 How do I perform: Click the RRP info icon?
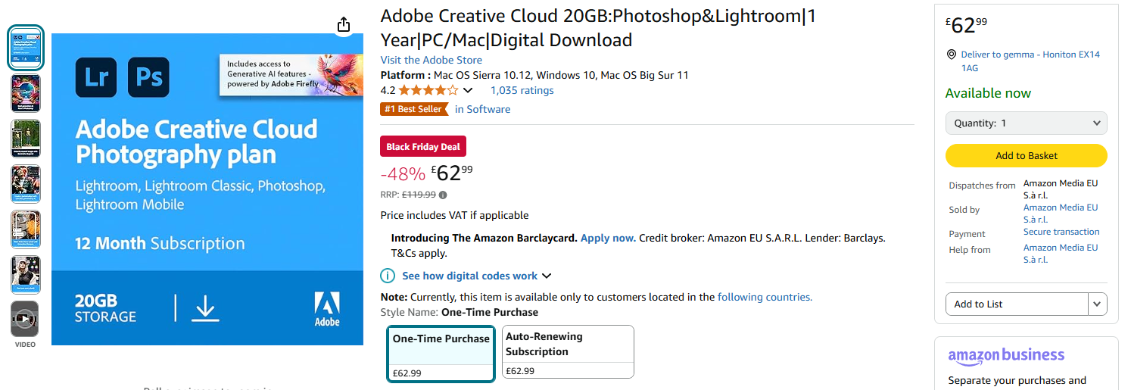[443, 195]
